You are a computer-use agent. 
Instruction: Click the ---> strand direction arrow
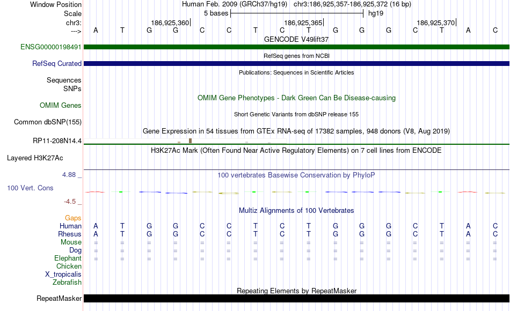pos(76,31)
